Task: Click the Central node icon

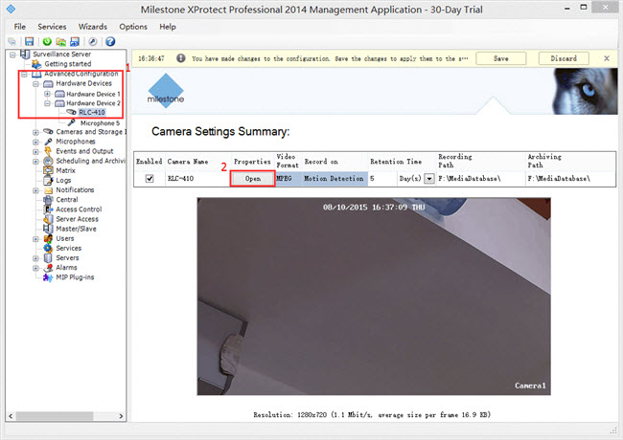Action: pyautogui.click(x=48, y=200)
